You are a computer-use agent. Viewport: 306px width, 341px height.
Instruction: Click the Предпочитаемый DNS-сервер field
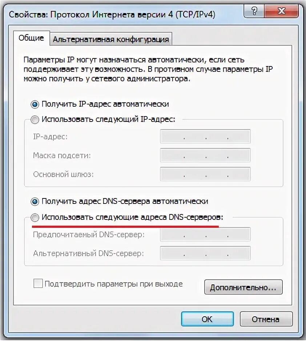point(205,234)
